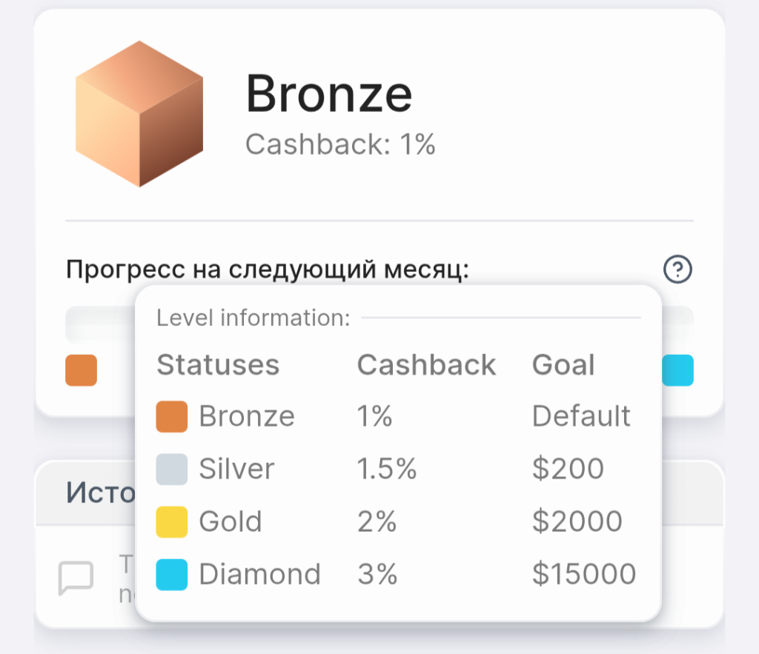The height and width of the screenshot is (654, 759).
Task: Click the Statuses column header
Action: [219, 364]
